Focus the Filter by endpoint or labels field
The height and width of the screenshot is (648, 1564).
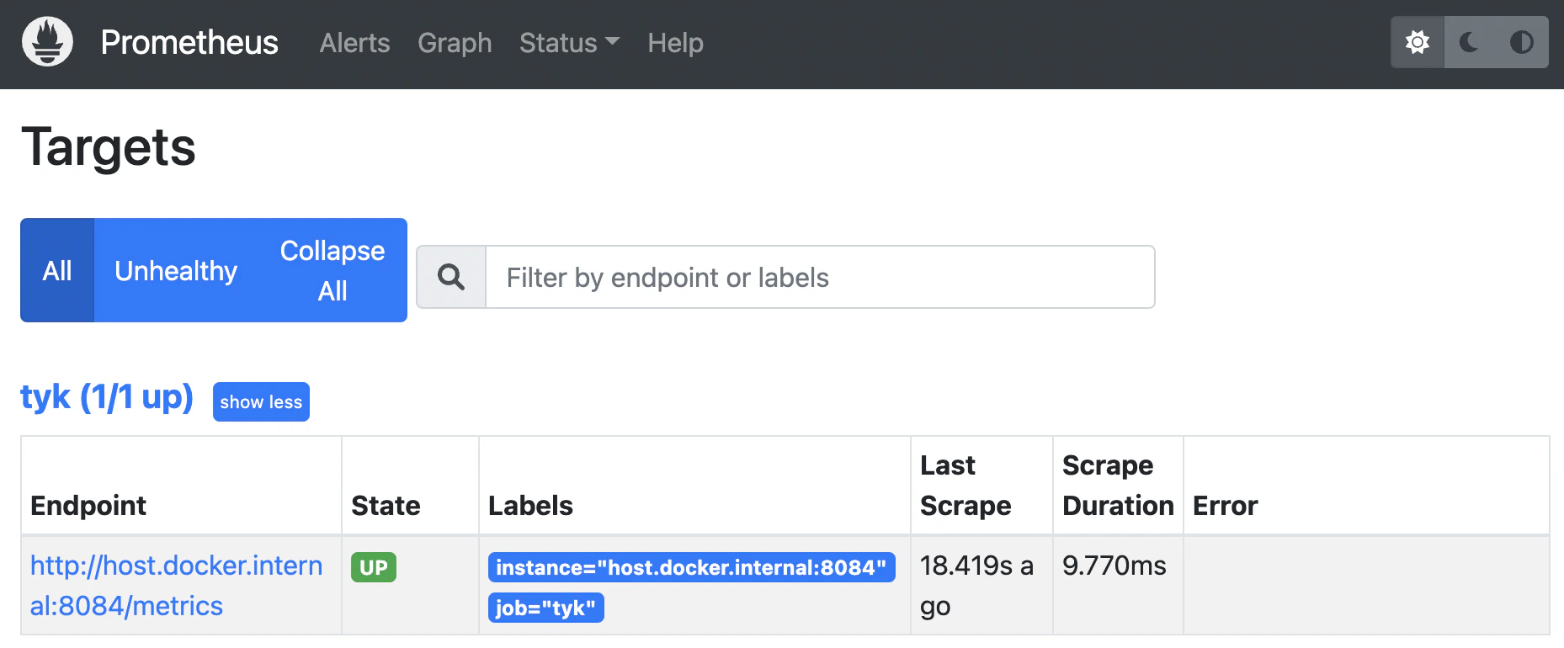[820, 277]
